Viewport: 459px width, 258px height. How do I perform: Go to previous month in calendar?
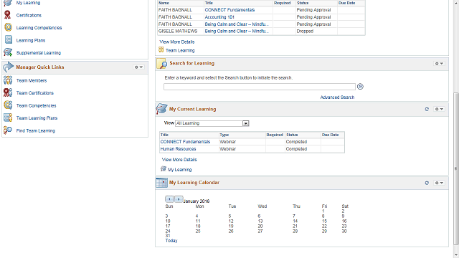[x=169, y=199]
